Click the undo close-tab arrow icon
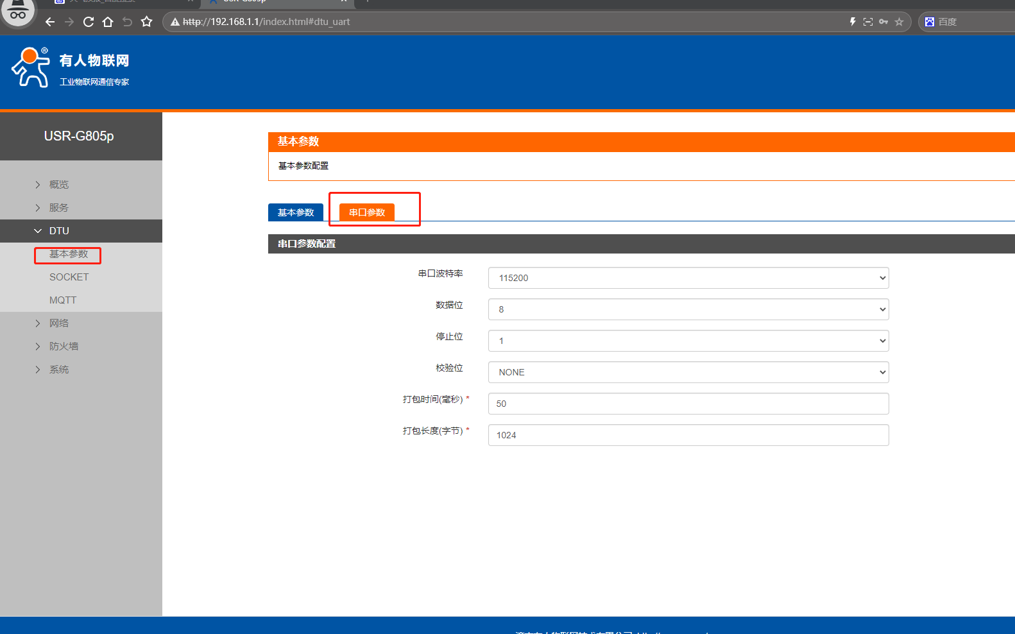Screen dimensions: 1015x634 coord(127,22)
